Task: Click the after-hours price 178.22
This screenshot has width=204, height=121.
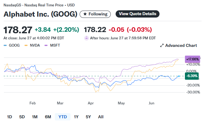Action: (95, 30)
